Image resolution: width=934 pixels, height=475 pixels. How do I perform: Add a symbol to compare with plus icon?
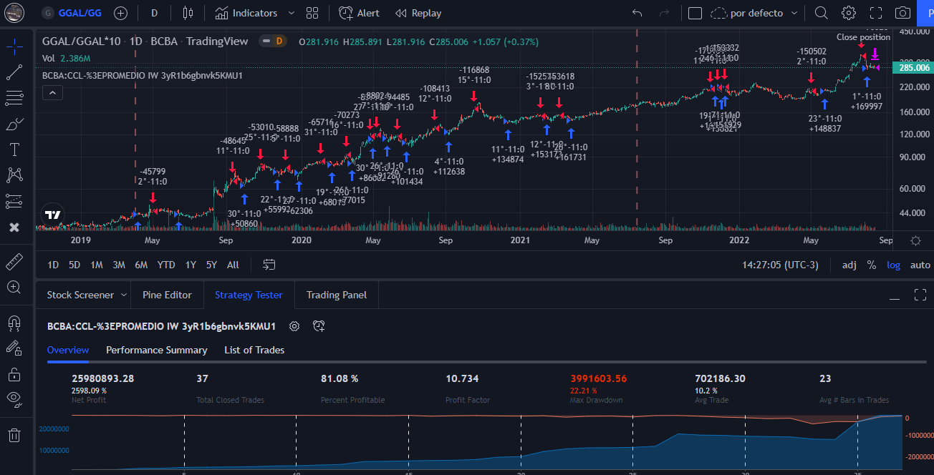click(120, 13)
